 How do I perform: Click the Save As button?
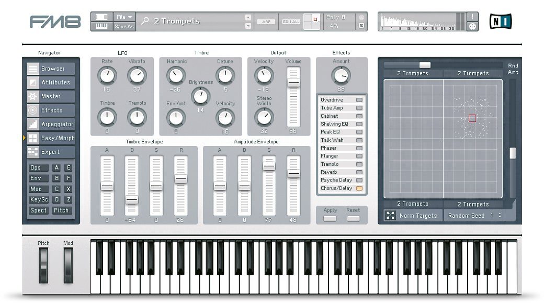[x=124, y=26]
